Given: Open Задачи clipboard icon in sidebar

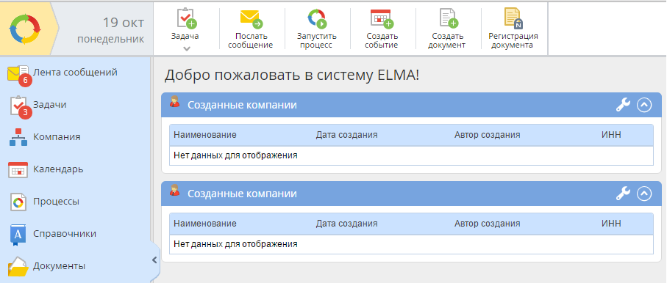Looking at the screenshot, I should [18, 105].
